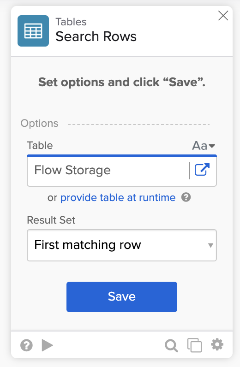240x367 pixels.
Task: Expand the Aa field type dropdown
Action: click(x=204, y=146)
